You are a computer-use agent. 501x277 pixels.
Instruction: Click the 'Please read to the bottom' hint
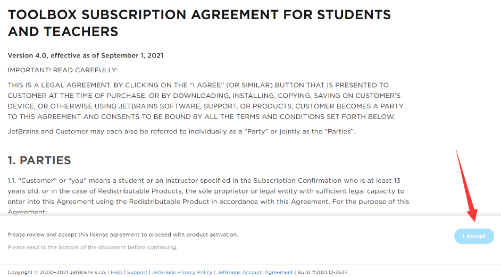(93, 247)
